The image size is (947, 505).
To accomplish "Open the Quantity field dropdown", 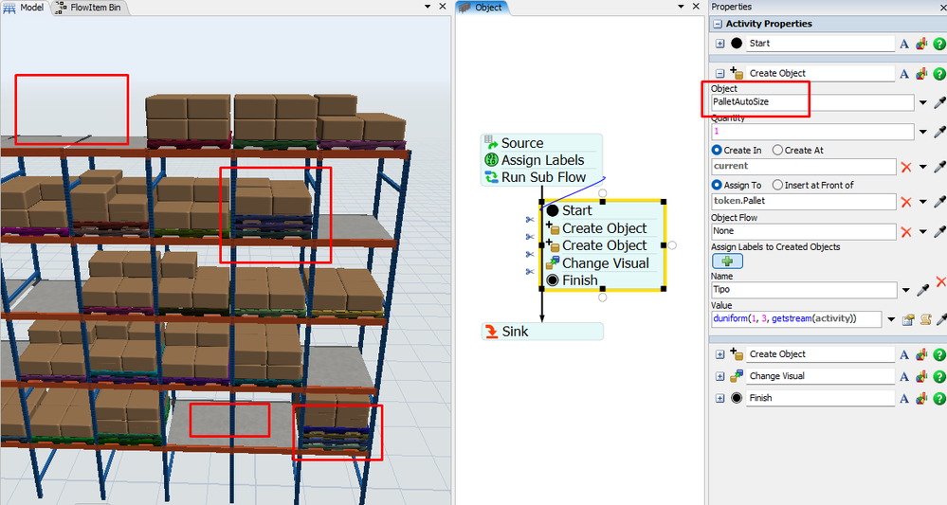I will click(923, 132).
